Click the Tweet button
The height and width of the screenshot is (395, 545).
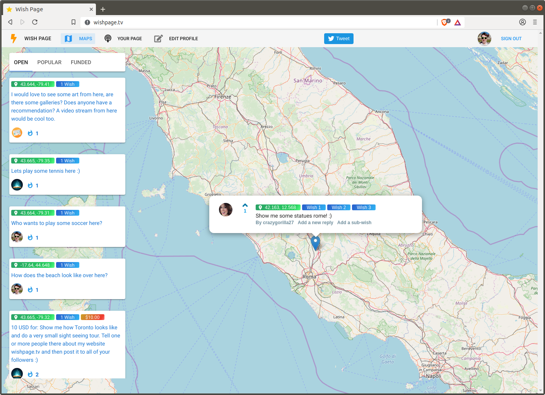click(339, 39)
